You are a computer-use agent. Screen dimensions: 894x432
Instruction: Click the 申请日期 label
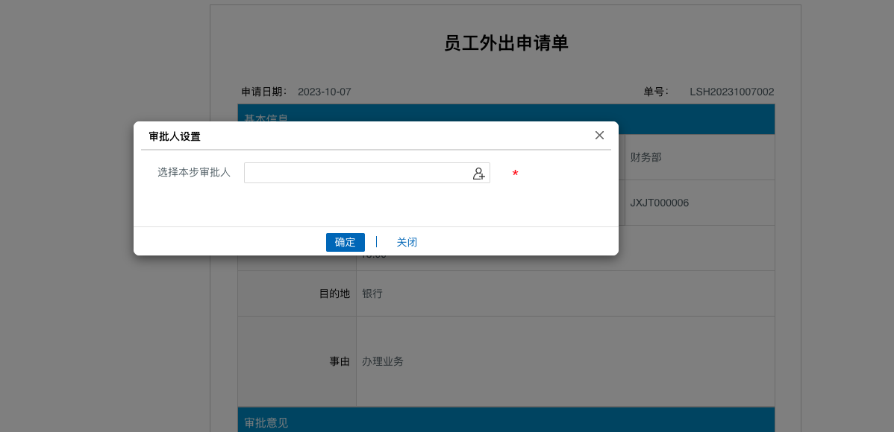tap(264, 92)
